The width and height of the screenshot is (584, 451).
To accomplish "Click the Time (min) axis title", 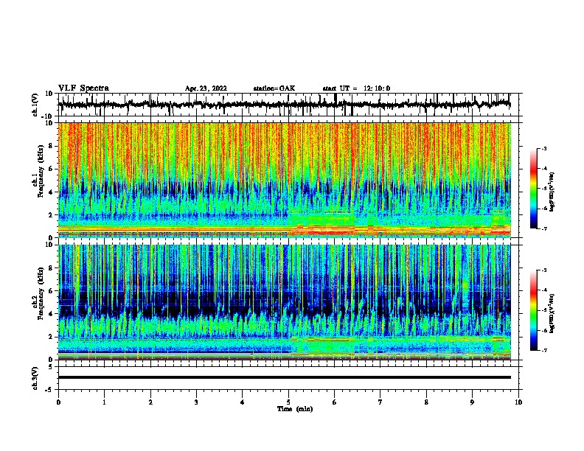I will click(295, 409).
